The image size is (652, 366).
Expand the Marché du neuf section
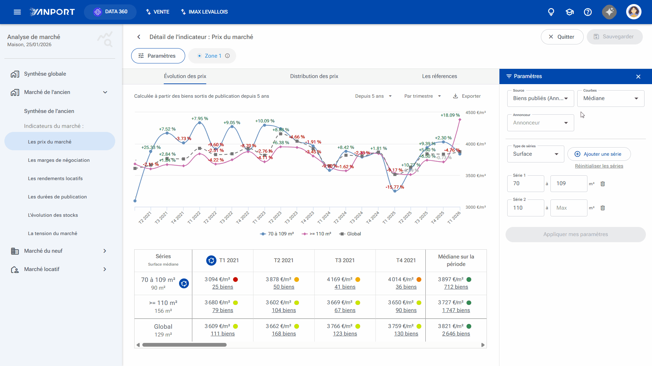pyautogui.click(x=60, y=251)
